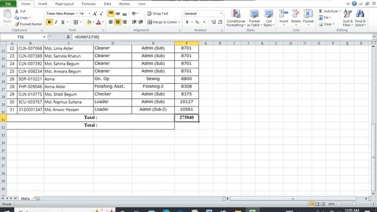Switch to the Page Layout tab
The height and width of the screenshot is (212, 377).
coord(64,4)
